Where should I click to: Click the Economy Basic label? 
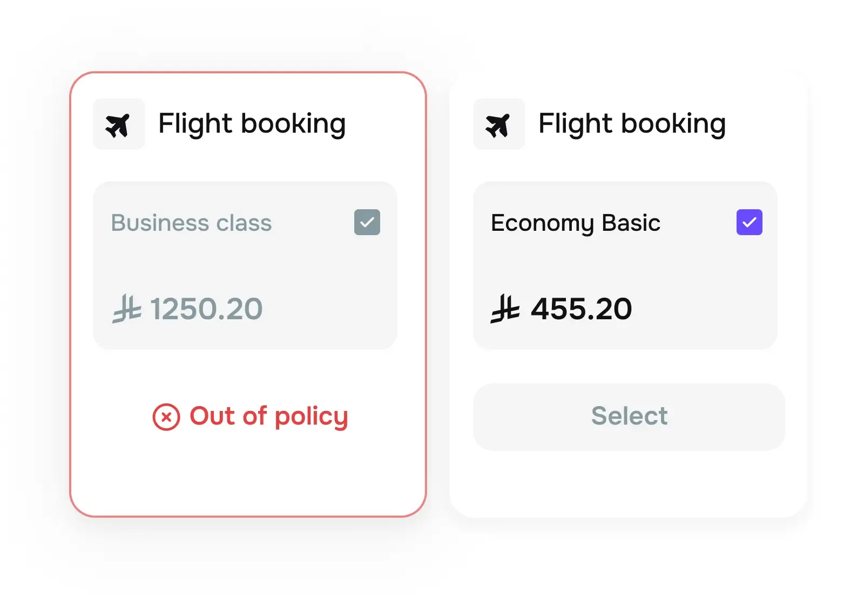click(576, 222)
